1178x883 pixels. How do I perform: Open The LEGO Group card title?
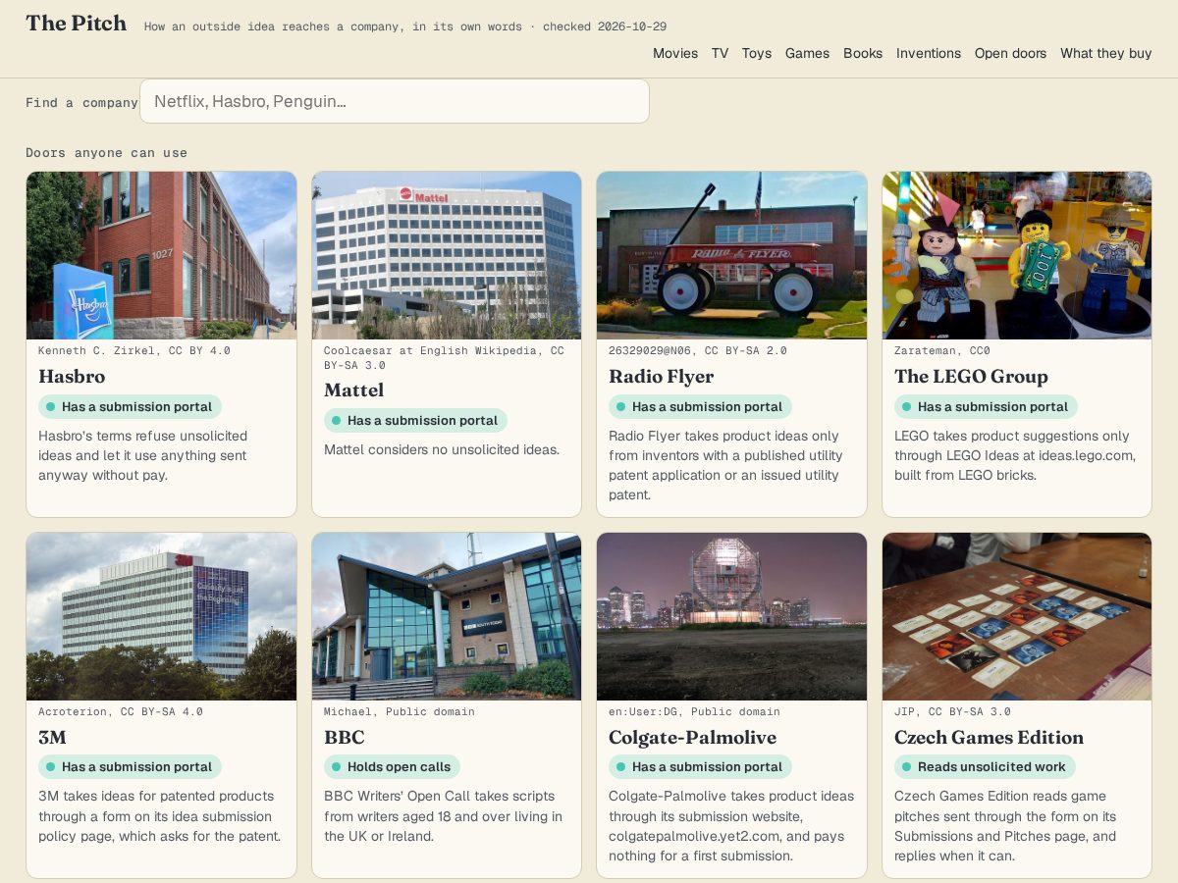(x=971, y=377)
